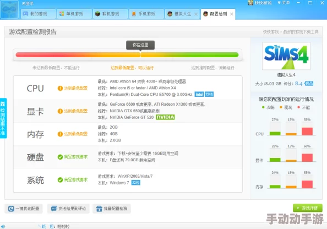Click the green 流畅 legend dot

(x=263, y=107)
